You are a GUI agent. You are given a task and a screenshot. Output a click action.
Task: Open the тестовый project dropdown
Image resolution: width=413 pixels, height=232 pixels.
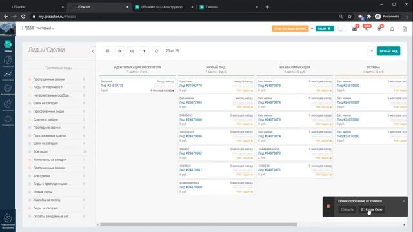point(38,28)
